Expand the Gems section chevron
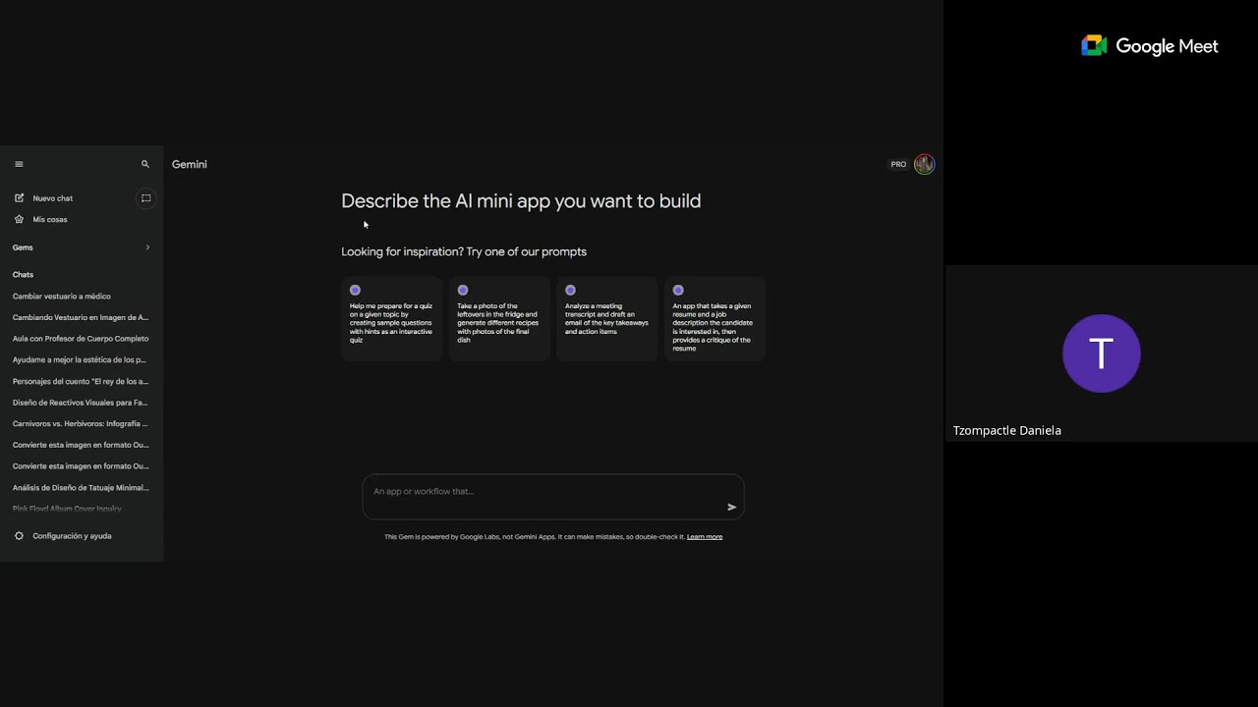Image resolution: width=1258 pixels, height=707 pixels. [147, 247]
